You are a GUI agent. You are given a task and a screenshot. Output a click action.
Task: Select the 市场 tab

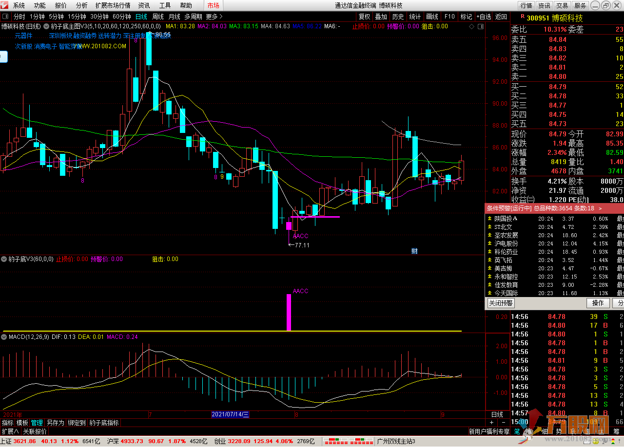(x=213, y=6)
